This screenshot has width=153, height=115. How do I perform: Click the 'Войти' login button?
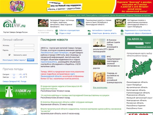coord(31,60)
